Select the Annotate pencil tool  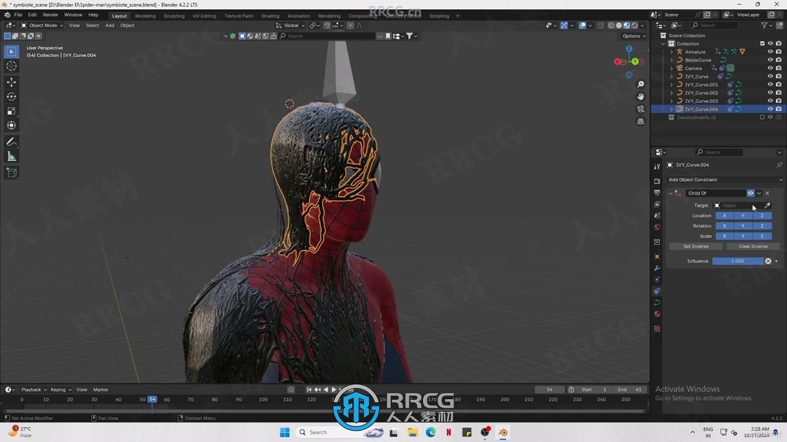click(11, 142)
